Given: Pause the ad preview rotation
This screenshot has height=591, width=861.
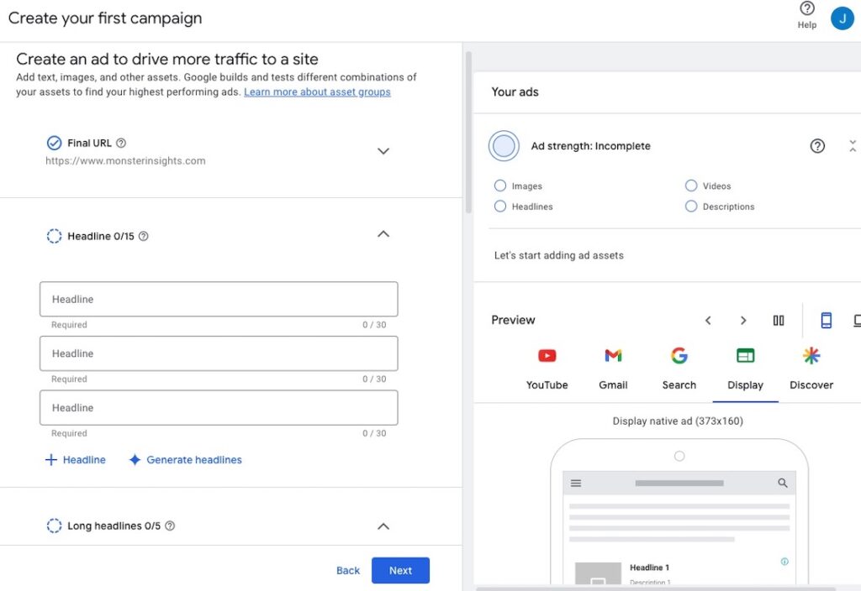Looking at the screenshot, I should [x=779, y=321].
